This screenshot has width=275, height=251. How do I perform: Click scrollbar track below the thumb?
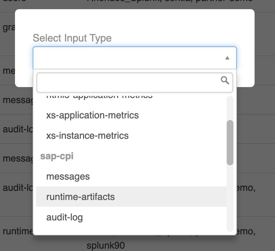click(x=230, y=197)
